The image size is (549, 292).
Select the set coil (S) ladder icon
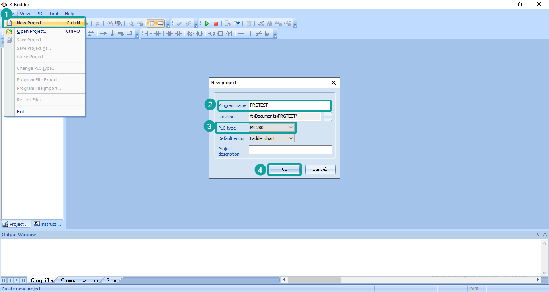(190, 34)
